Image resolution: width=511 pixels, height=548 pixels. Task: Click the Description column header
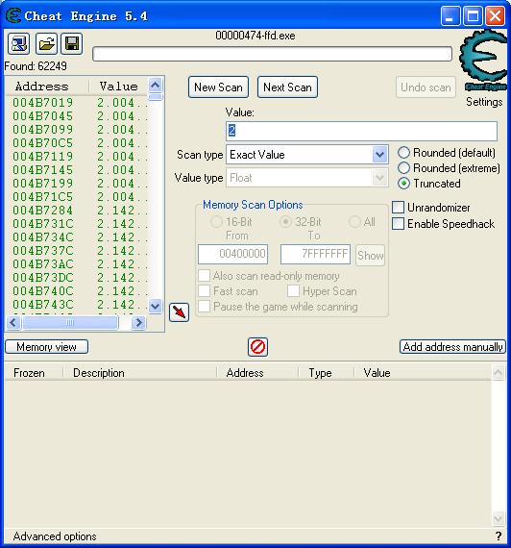pyautogui.click(x=139, y=373)
